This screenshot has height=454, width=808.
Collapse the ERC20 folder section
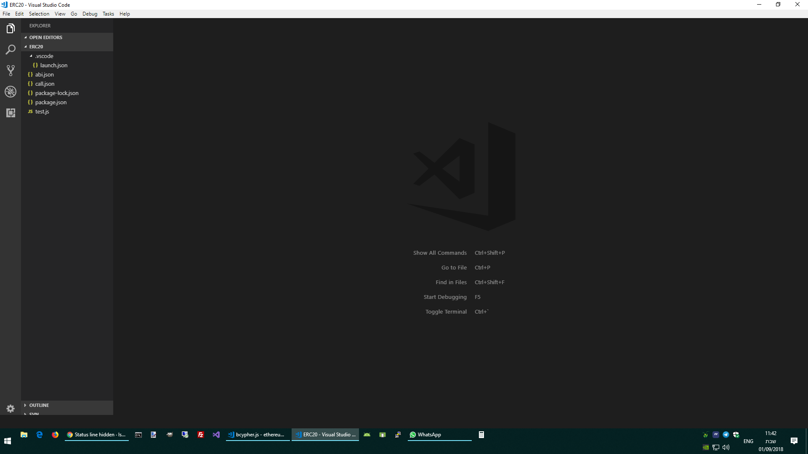coord(67,47)
